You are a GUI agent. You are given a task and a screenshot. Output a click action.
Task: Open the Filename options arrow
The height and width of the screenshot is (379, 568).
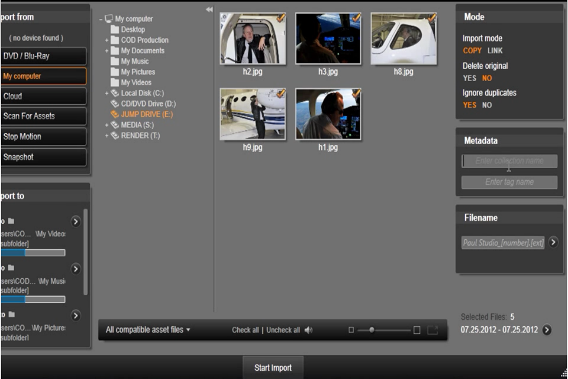pos(553,242)
